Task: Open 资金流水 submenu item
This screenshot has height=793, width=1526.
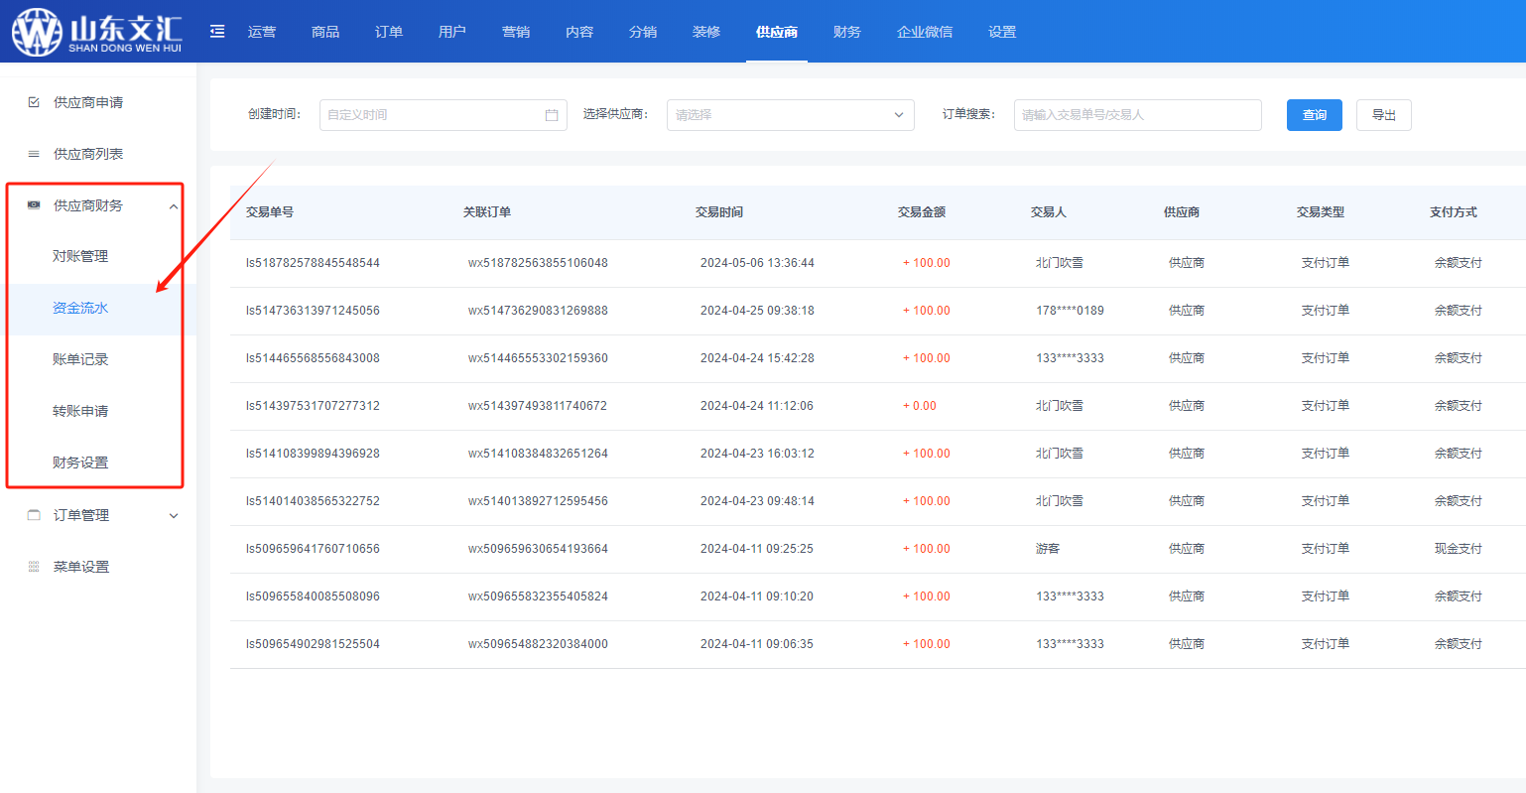Action: 80,308
